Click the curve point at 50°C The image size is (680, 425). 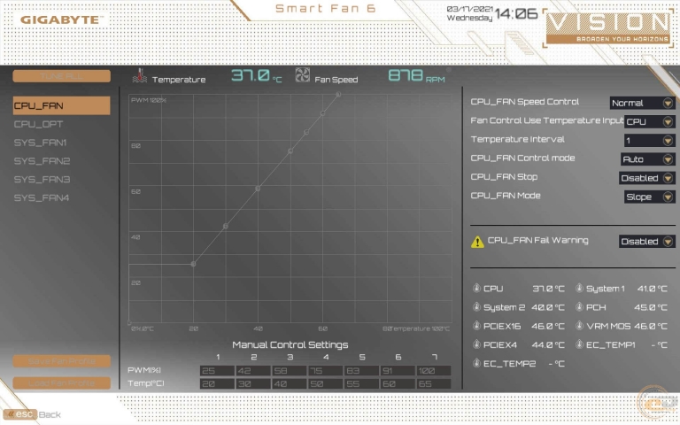(x=290, y=151)
